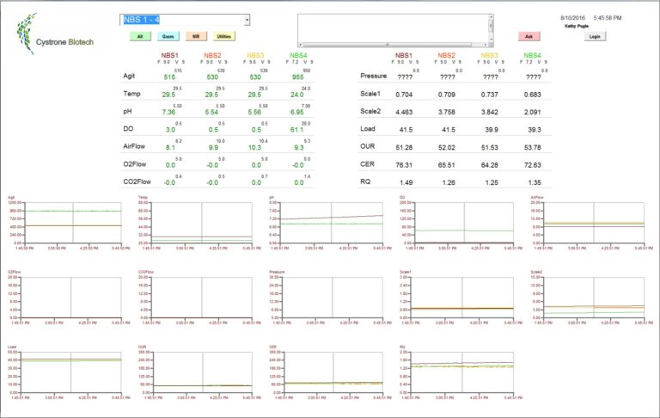Click NBS2 pH value 5.54
Screen dimensions: 660x418
click(x=211, y=112)
